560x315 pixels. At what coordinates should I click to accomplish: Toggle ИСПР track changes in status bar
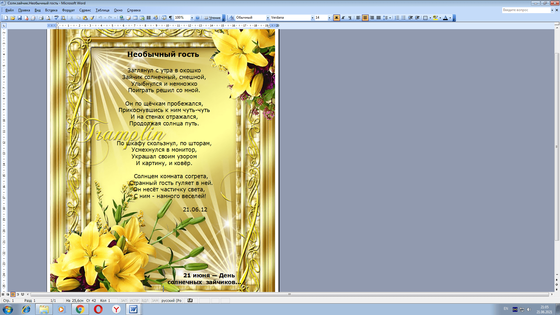(134, 300)
